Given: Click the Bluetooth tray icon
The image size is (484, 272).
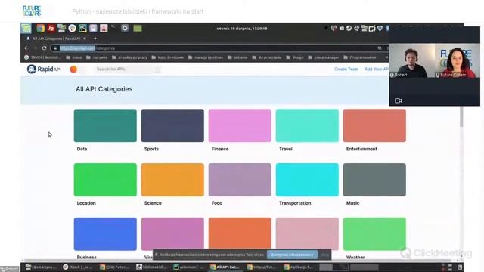Looking at the screenshot, I should (387, 29).
